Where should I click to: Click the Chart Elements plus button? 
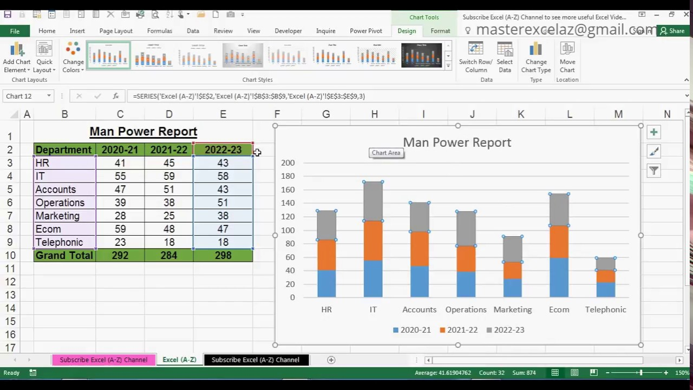(x=654, y=132)
